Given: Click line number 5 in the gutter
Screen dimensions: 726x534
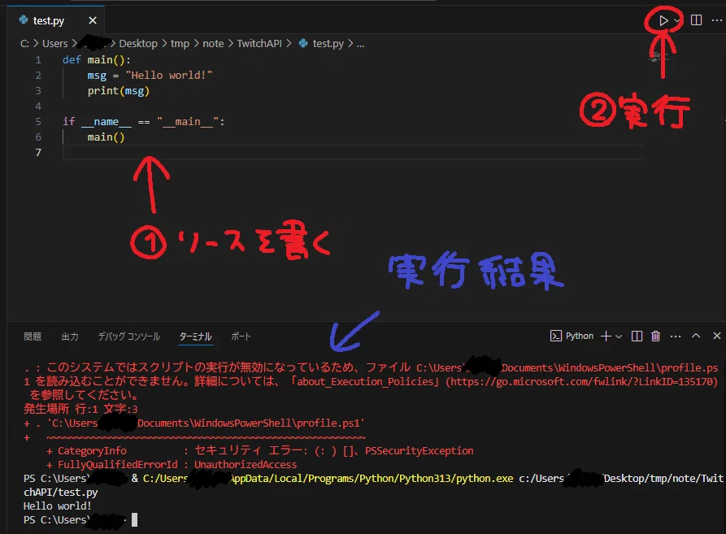Looking at the screenshot, I should coord(38,122).
